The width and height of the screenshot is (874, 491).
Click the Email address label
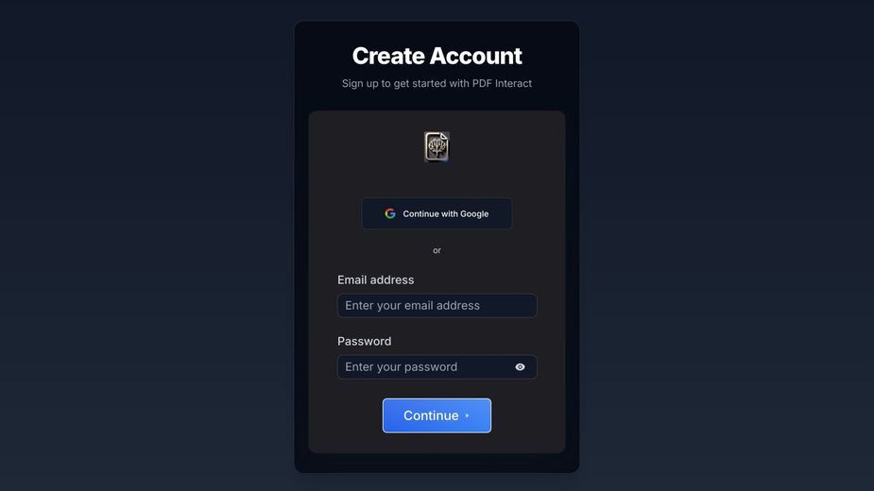[x=376, y=279]
